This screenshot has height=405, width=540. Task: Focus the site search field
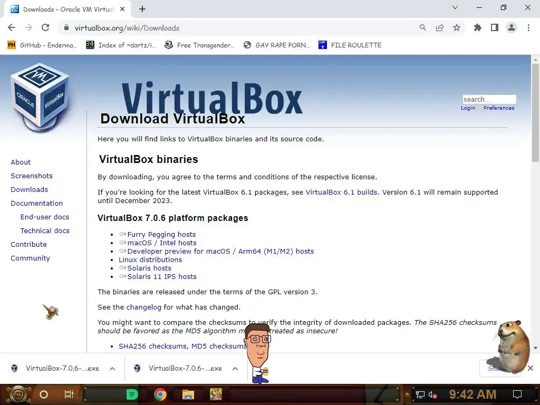tap(489, 100)
